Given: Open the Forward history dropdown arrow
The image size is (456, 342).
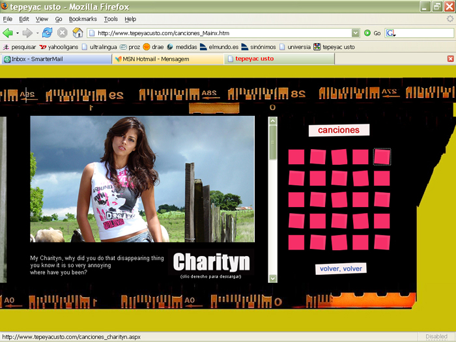Looking at the screenshot, I should coord(37,33).
